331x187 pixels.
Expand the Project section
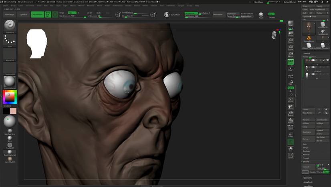point(306,158)
